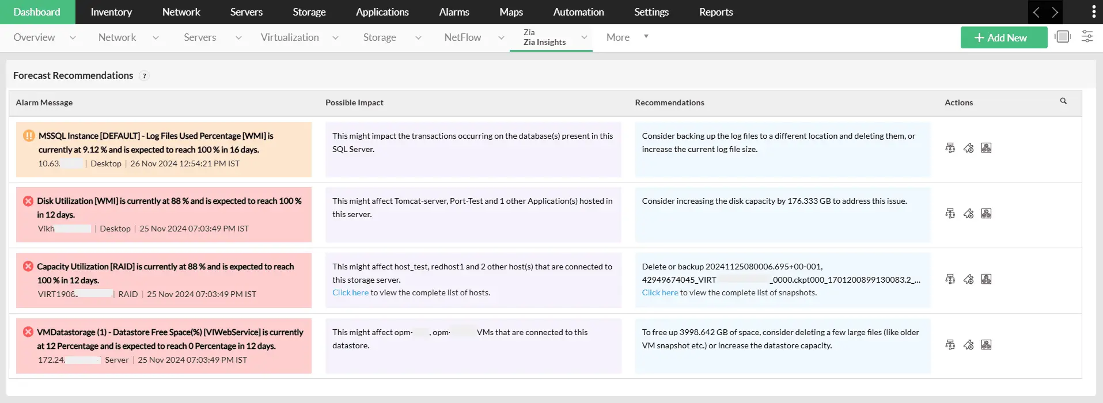
Task: Click here link for complete snapshots list
Action: pos(660,292)
